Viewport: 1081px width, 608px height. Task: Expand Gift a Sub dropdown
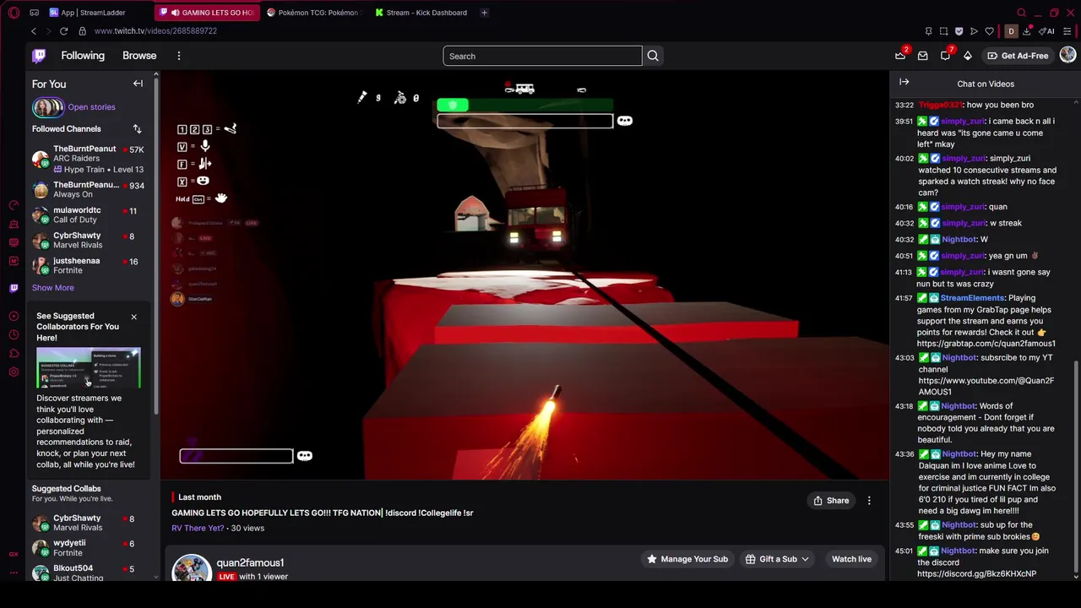click(x=777, y=559)
